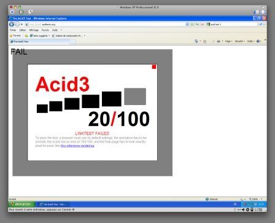
Task: Open the Affichage menu
Action: [34, 30]
